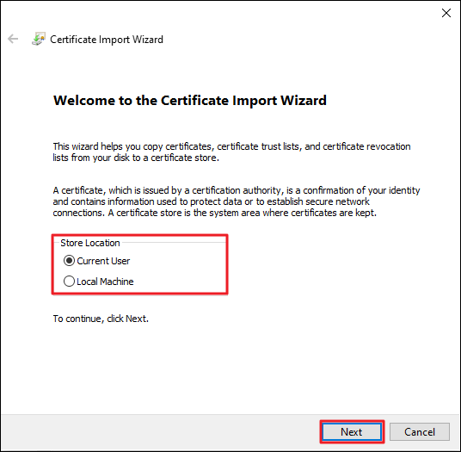Click the 'Certificate Import Wizard' title text
Screen dimensions: 461x452
pyautogui.click(x=107, y=40)
